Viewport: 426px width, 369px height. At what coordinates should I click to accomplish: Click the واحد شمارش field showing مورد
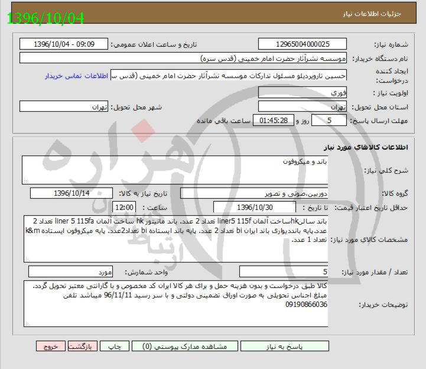(71, 271)
